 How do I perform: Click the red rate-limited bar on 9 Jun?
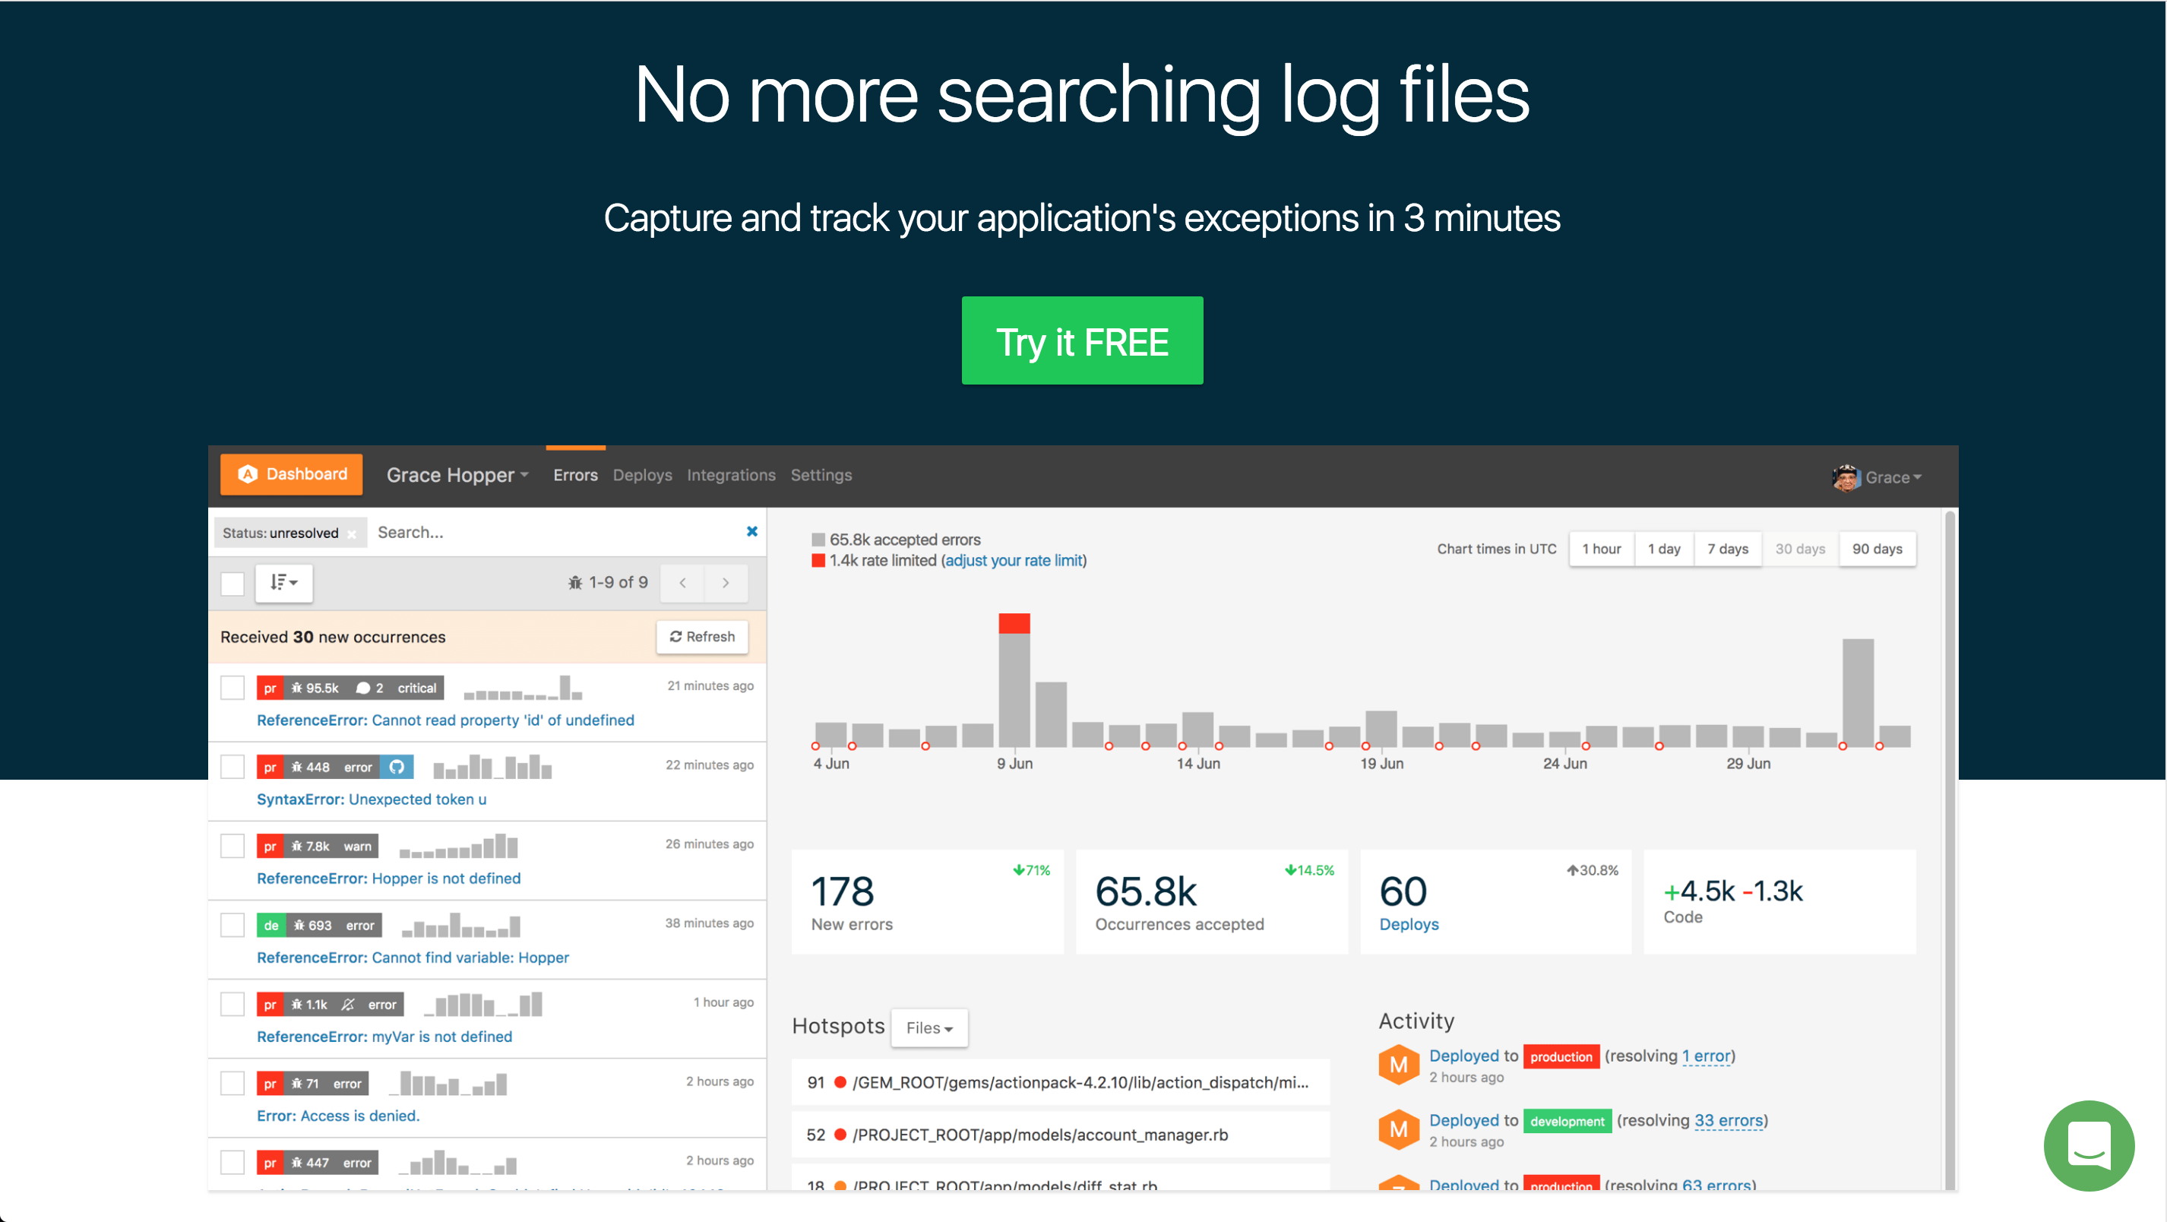(1014, 624)
